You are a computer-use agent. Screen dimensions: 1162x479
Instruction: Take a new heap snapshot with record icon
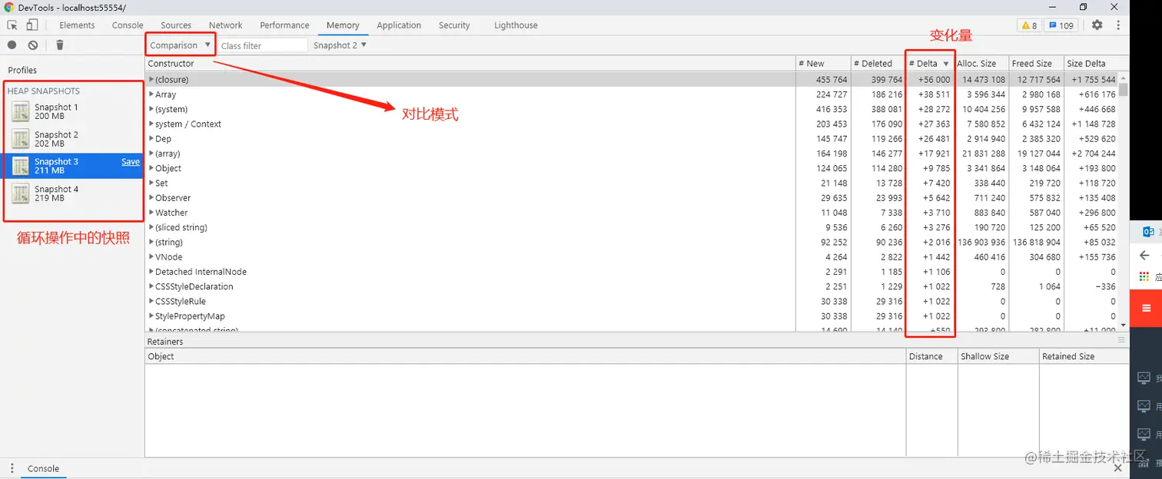11,45
